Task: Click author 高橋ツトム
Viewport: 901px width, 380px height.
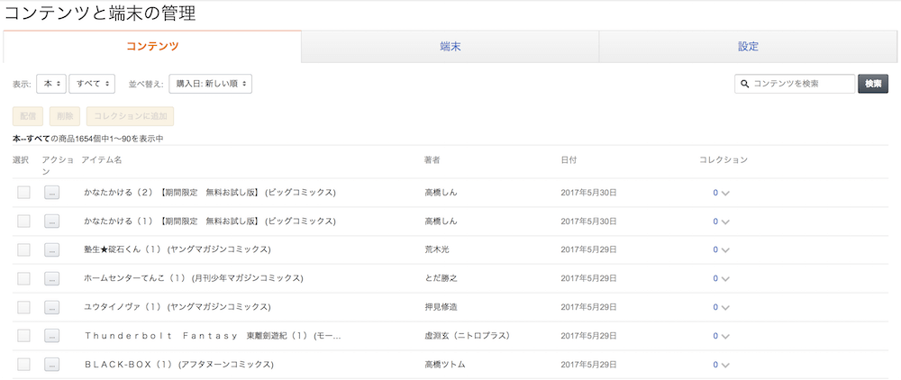Action: (x=444, y=365)
